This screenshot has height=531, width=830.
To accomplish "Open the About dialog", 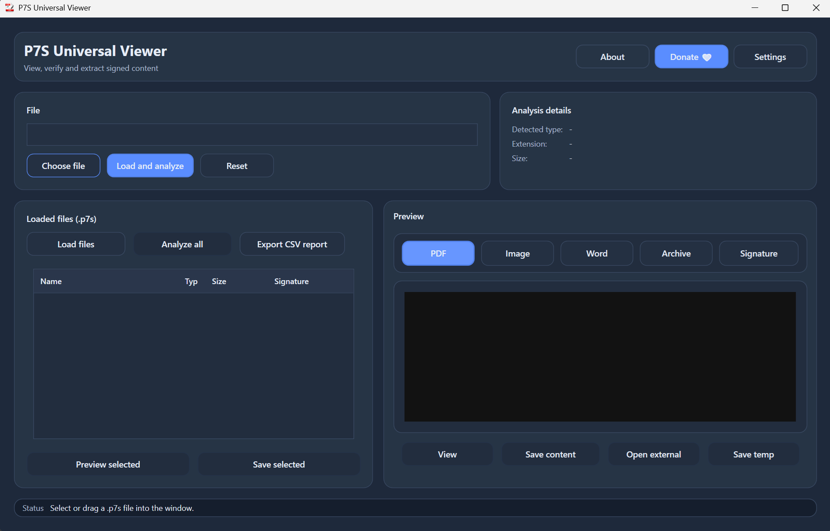I will coord(612,57).
